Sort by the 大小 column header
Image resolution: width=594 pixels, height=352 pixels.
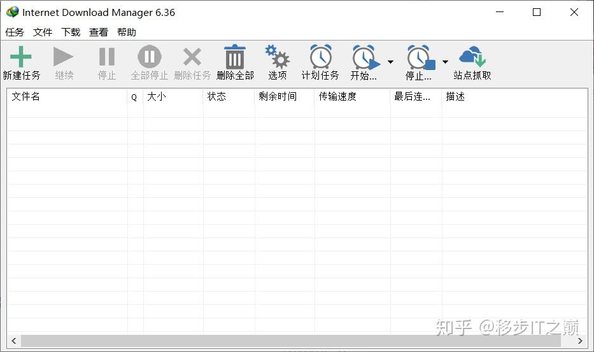click(x=173, y=97)
